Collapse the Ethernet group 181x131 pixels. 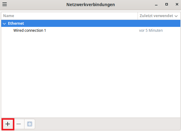tap(4, 24)
